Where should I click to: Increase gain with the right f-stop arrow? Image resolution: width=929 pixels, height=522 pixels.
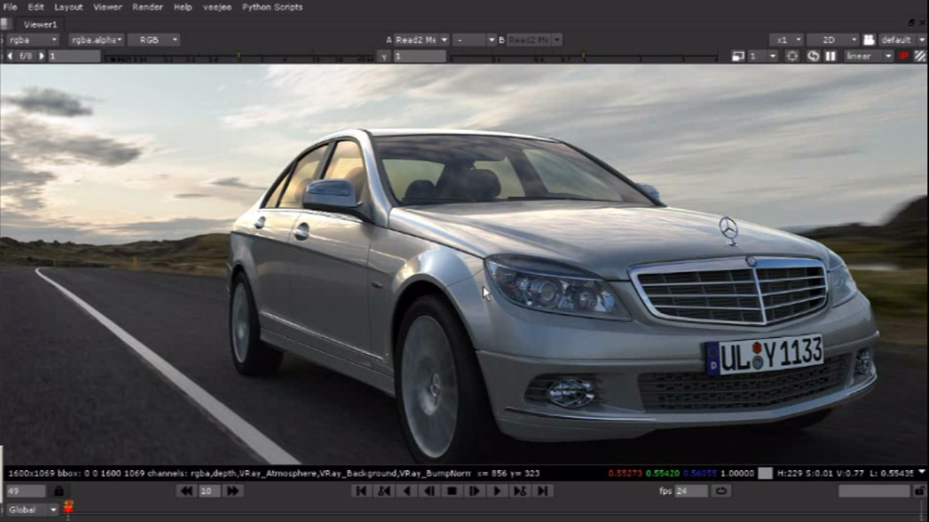click(x=42, y=57)
